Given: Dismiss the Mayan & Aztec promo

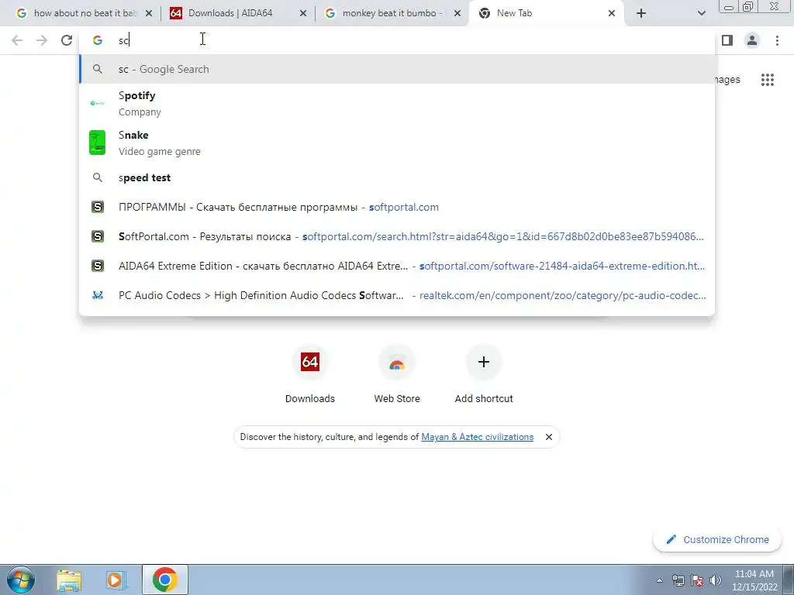Looking at the screenshot, I should 548,437.
